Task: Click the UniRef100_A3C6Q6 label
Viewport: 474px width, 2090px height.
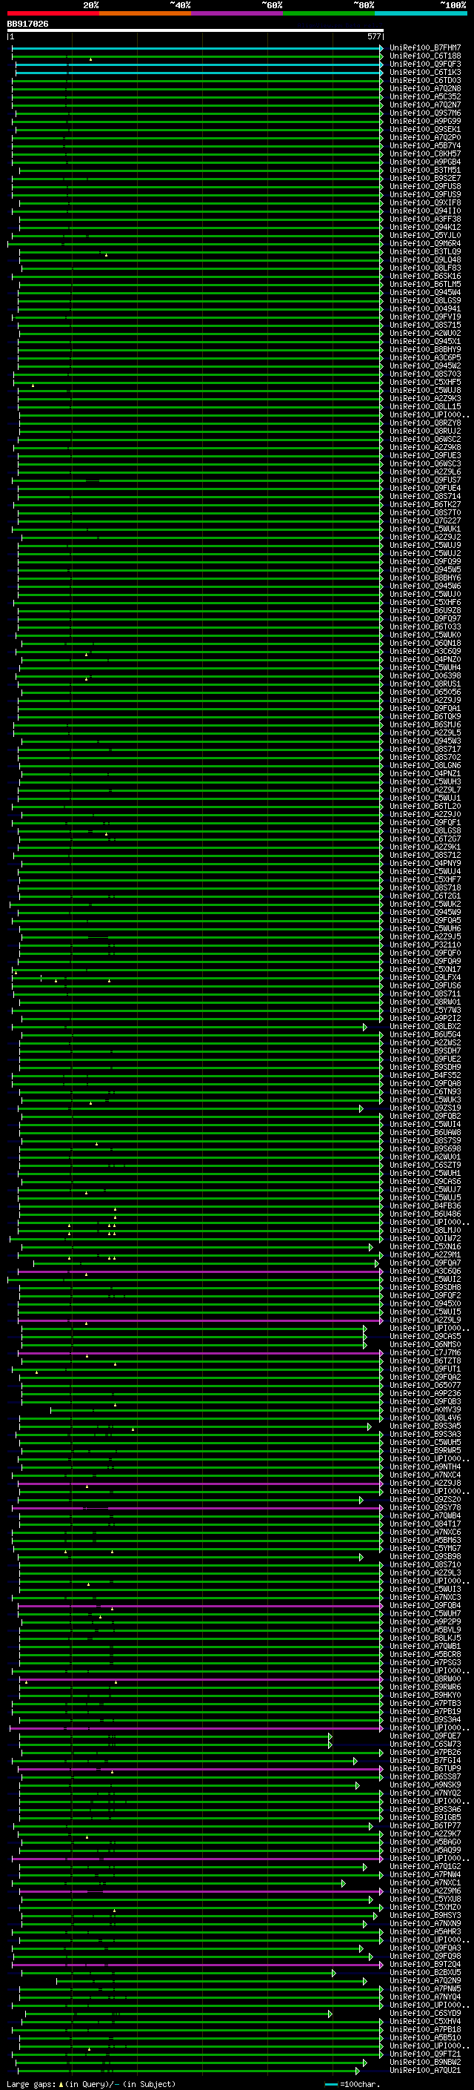Action: 425,1271
